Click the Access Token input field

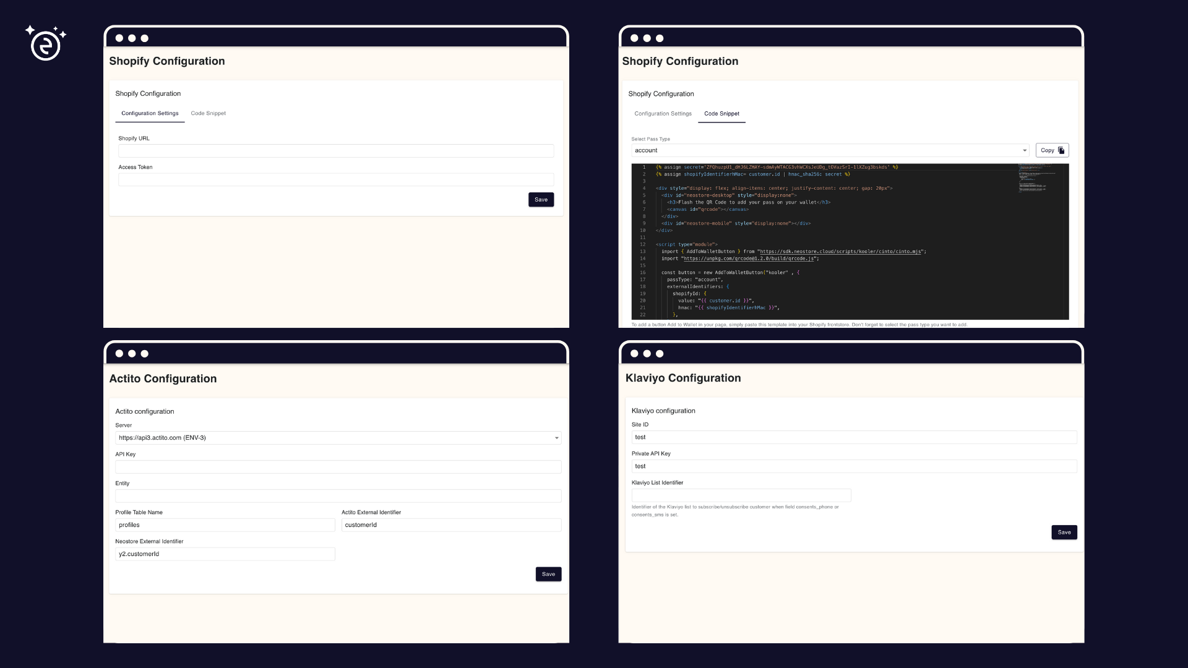click(x=336, y=179)
